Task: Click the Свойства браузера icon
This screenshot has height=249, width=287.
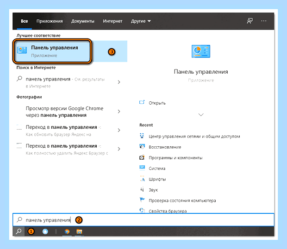Action: pyautogui.click(x=142, y=211)
